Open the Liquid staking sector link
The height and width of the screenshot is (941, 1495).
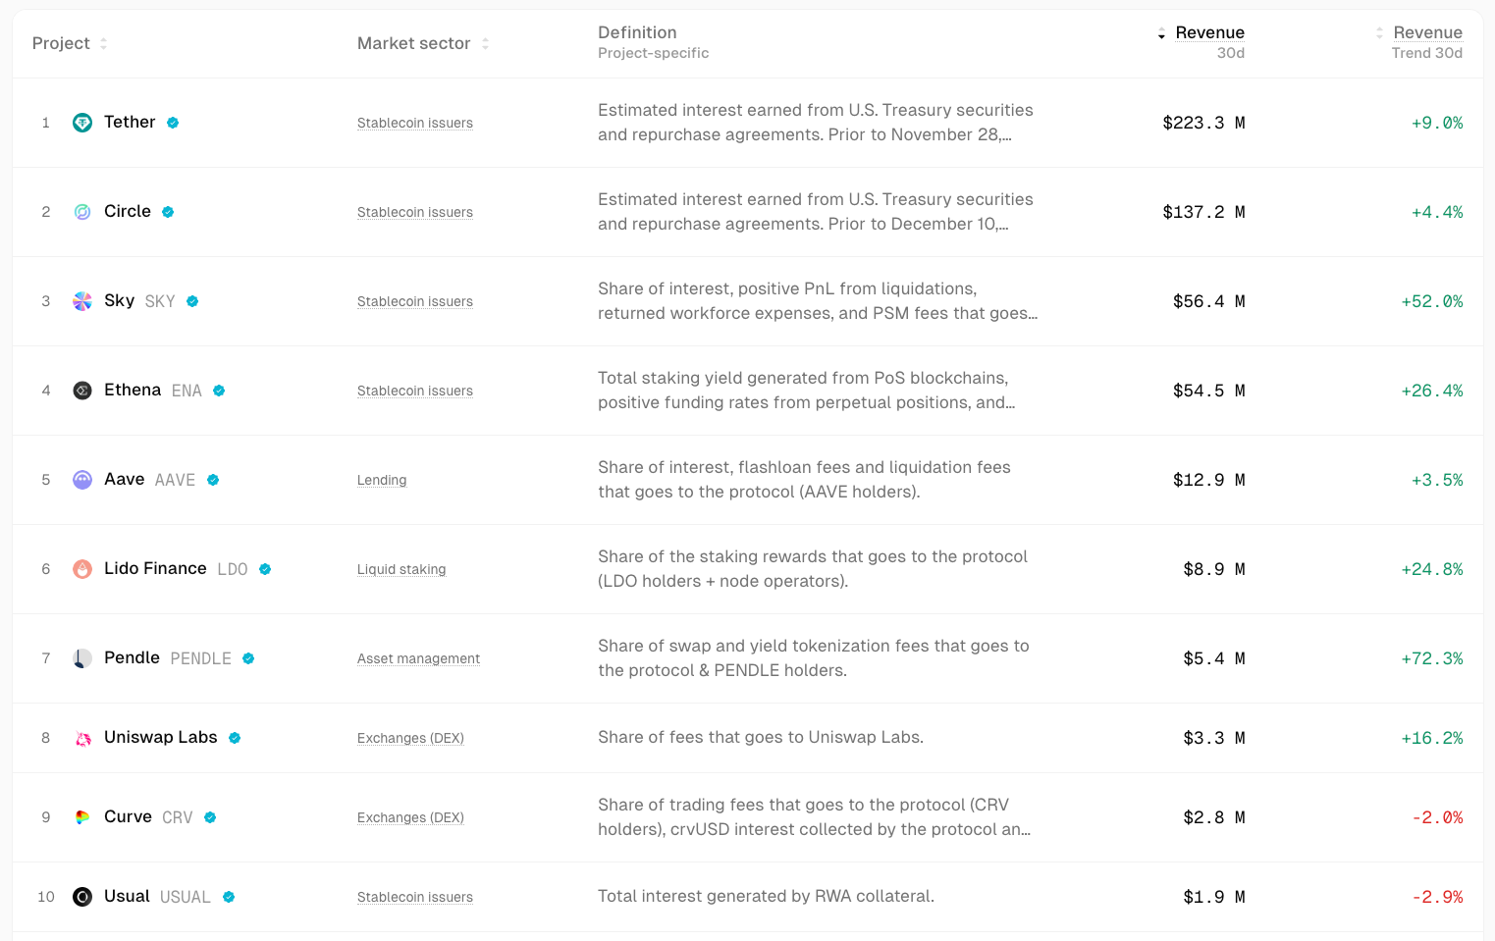(x=401, y=569)
